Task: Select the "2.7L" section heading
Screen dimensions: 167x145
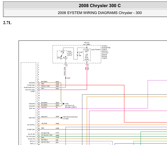Action: click(7, 23)
